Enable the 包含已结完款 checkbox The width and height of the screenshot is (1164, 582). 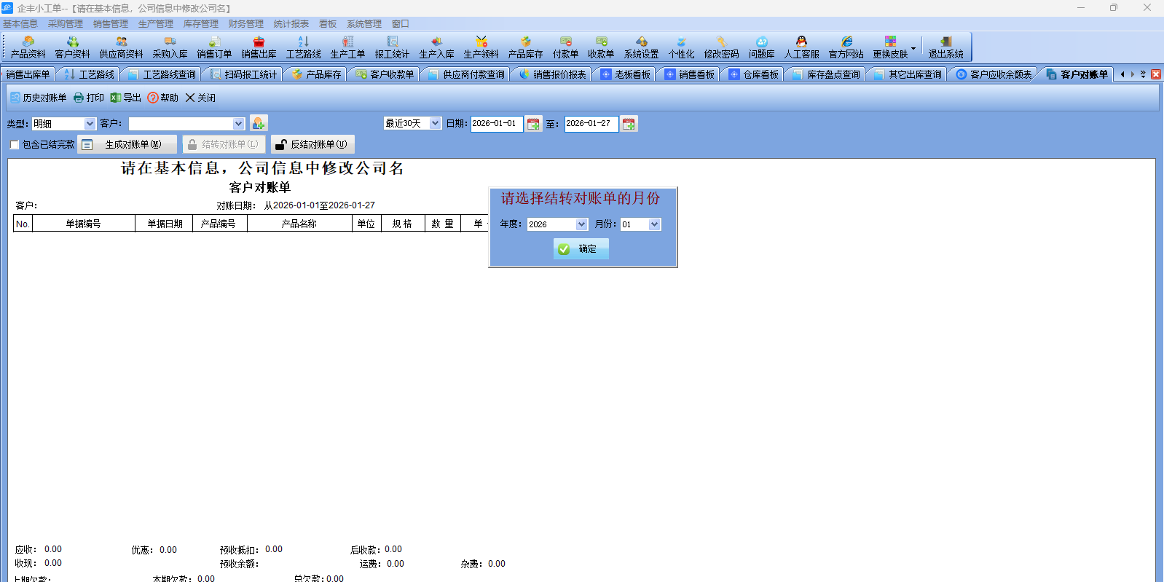(x=15, y=145)
